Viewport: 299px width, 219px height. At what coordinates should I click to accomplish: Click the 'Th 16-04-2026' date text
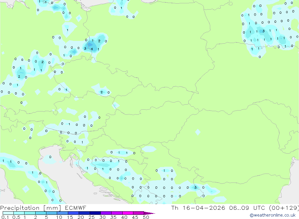pos(198,208)
